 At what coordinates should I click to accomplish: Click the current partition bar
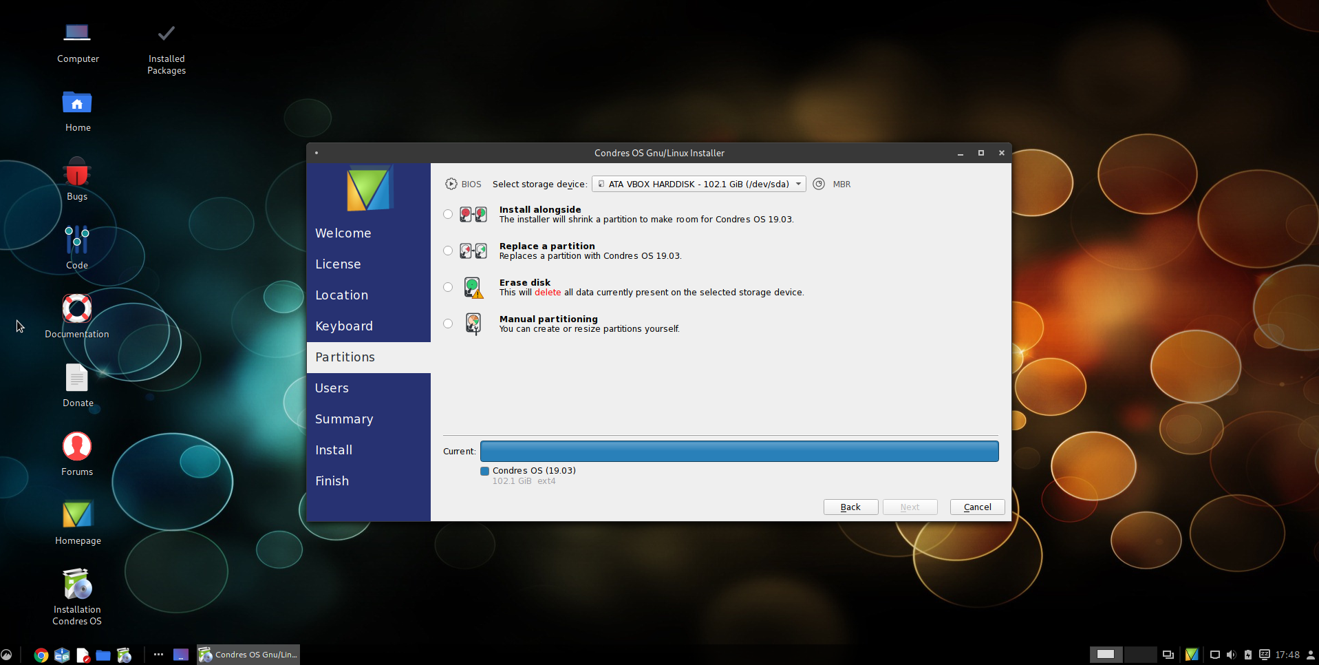[739, 452]
